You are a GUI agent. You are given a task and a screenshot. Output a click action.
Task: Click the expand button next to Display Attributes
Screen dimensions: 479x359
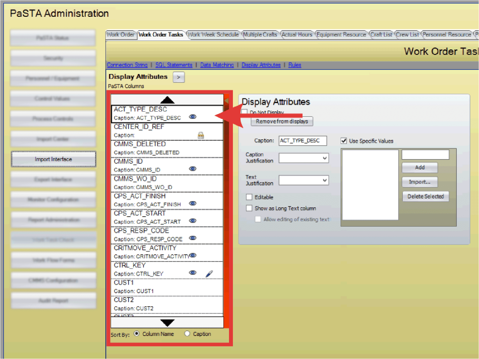click(x=179, y=77)
